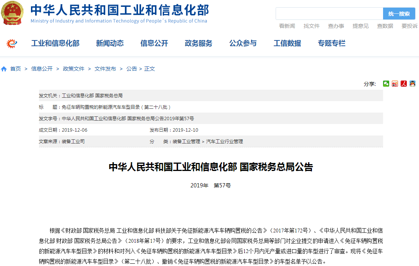
Task: Click the Chinese ministry name header title
Action: pyautogui.click(x=120, y=10)
